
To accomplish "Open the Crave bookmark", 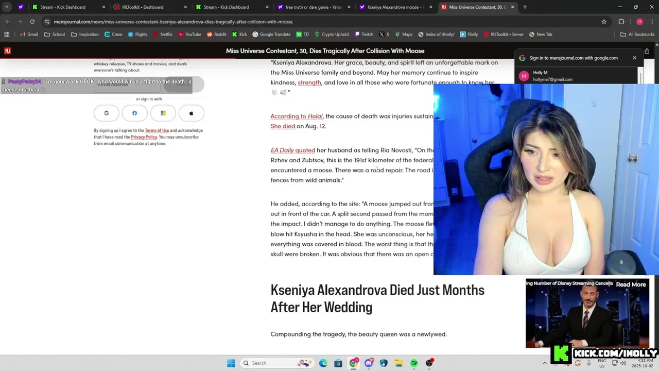I will coord(113,35).
